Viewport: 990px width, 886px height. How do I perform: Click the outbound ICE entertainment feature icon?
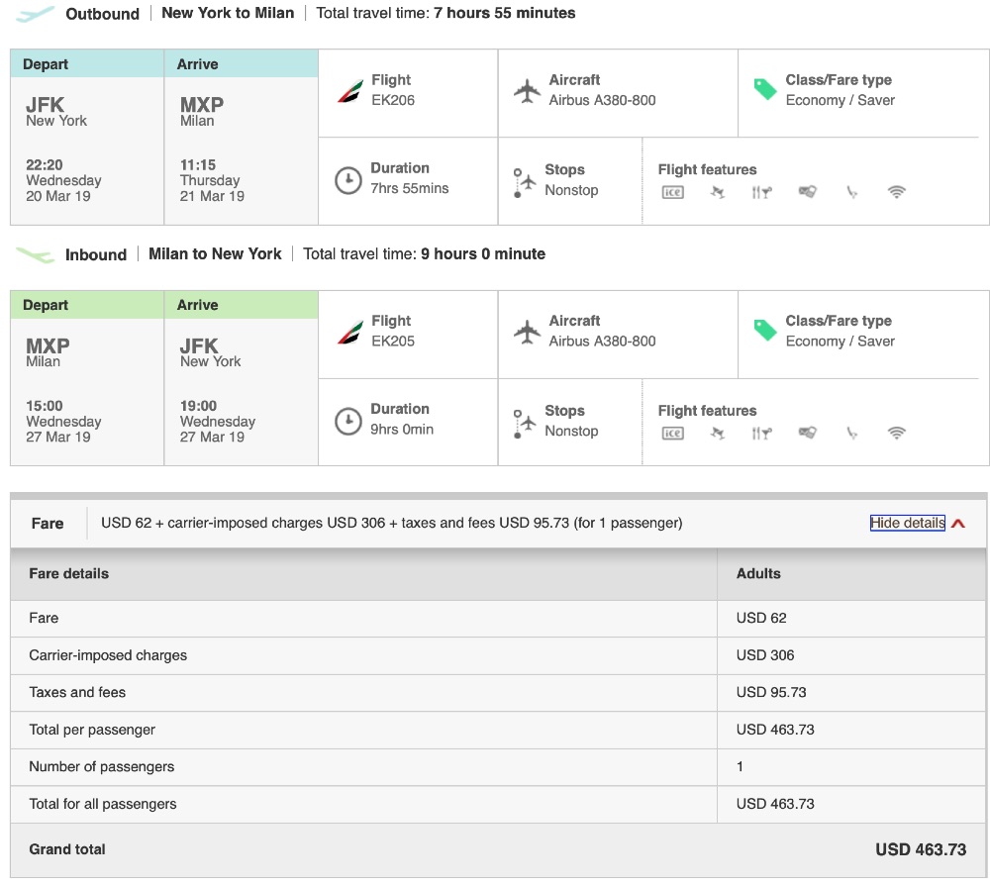click(672, 192)
